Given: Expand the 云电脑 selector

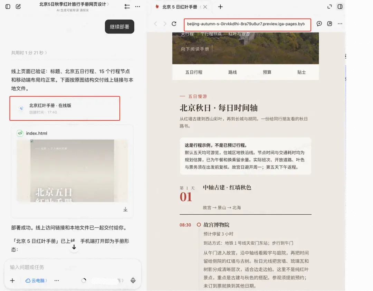Looking at the screenshot, I should coord(36,281).
